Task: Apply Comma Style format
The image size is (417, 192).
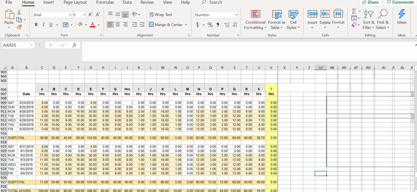Action: click(218, 25)
